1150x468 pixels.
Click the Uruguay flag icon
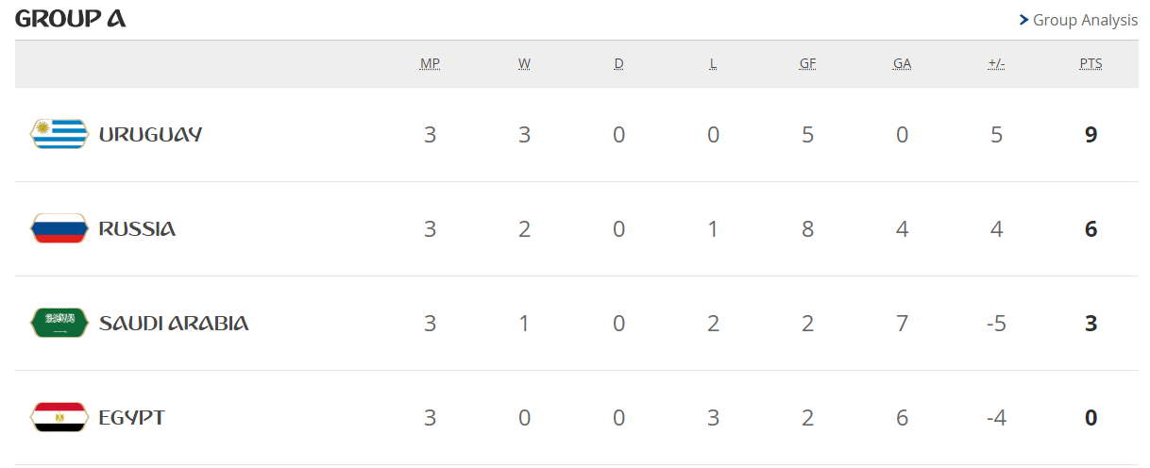coord(59,134)
